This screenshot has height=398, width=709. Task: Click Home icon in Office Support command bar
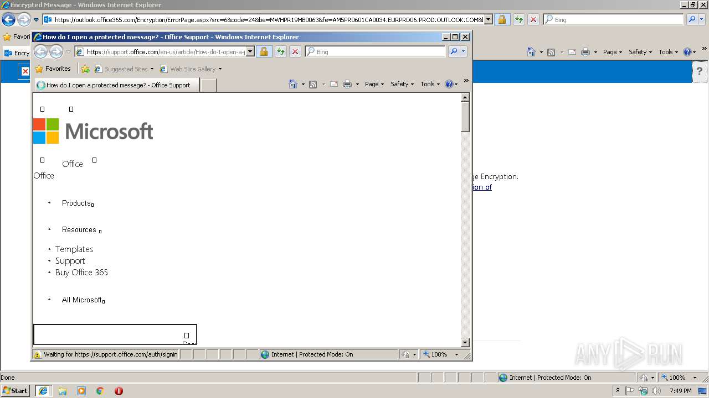[293, 84]
